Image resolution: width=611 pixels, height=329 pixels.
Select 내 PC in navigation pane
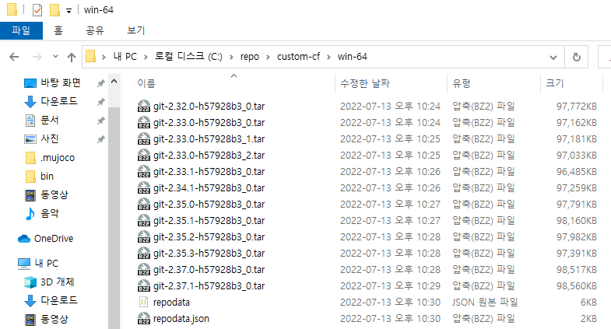(x=47, y=263)
